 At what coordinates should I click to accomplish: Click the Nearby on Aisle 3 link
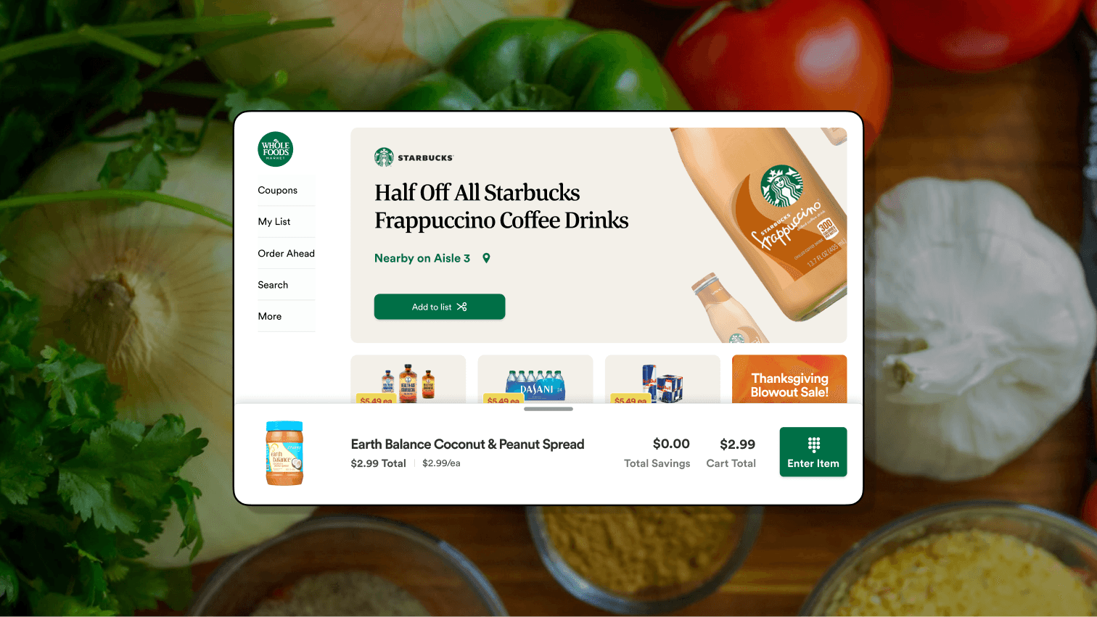pos(422,258)
